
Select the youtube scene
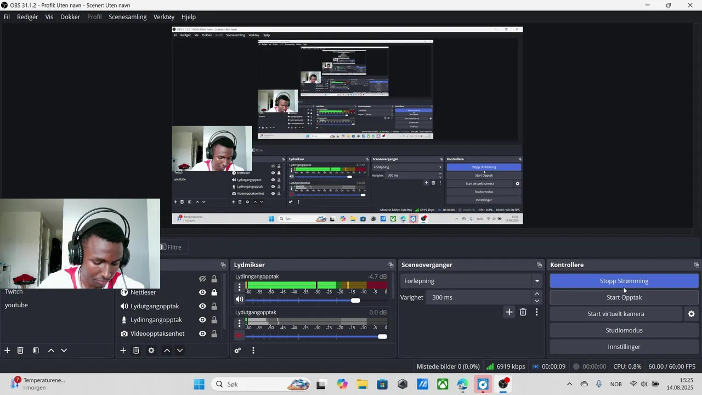[x=16, y=305]
